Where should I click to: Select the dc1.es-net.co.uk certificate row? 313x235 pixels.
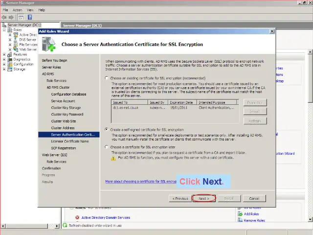point(175,108)
